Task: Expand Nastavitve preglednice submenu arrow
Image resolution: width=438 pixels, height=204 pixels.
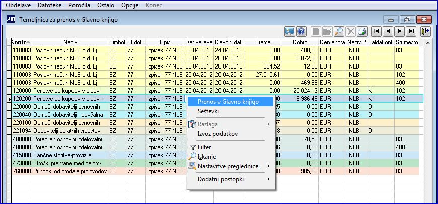Action: click(269, 166)
